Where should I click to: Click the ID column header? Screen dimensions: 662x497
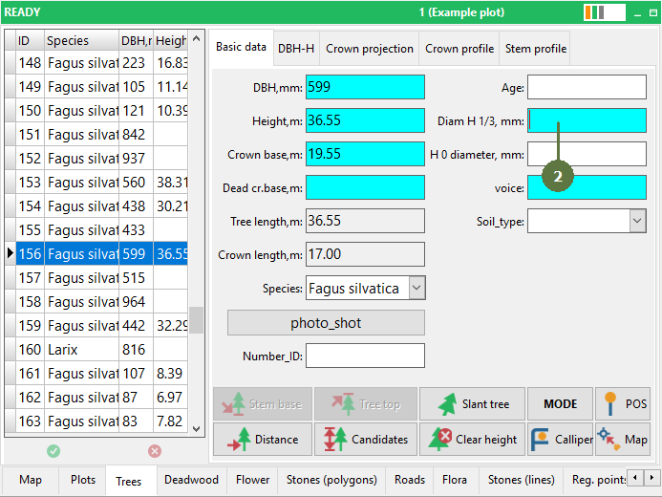pos(30,40)
